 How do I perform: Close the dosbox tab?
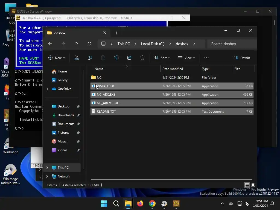coord(105,33)
